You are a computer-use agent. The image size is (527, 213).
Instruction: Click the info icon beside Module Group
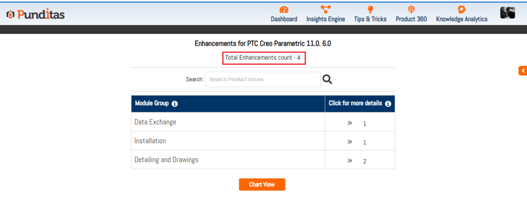174,104
